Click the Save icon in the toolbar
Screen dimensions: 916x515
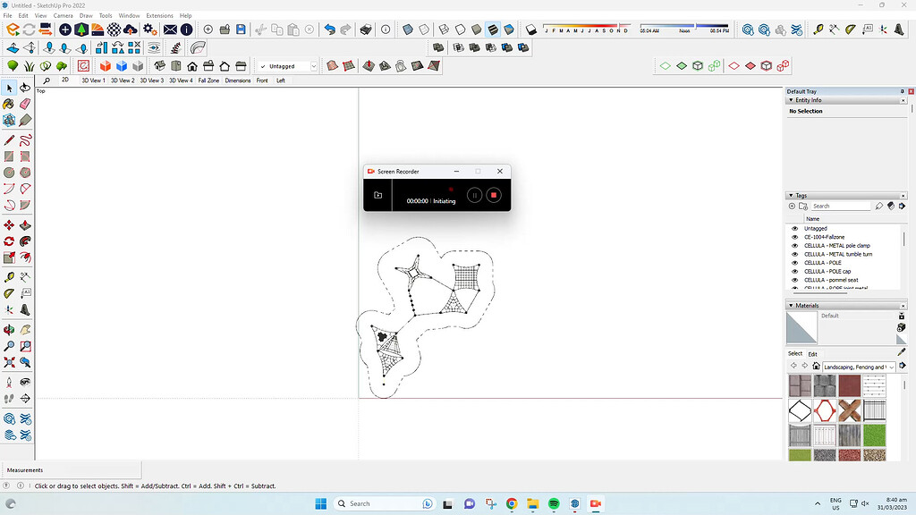click(242, 30)
